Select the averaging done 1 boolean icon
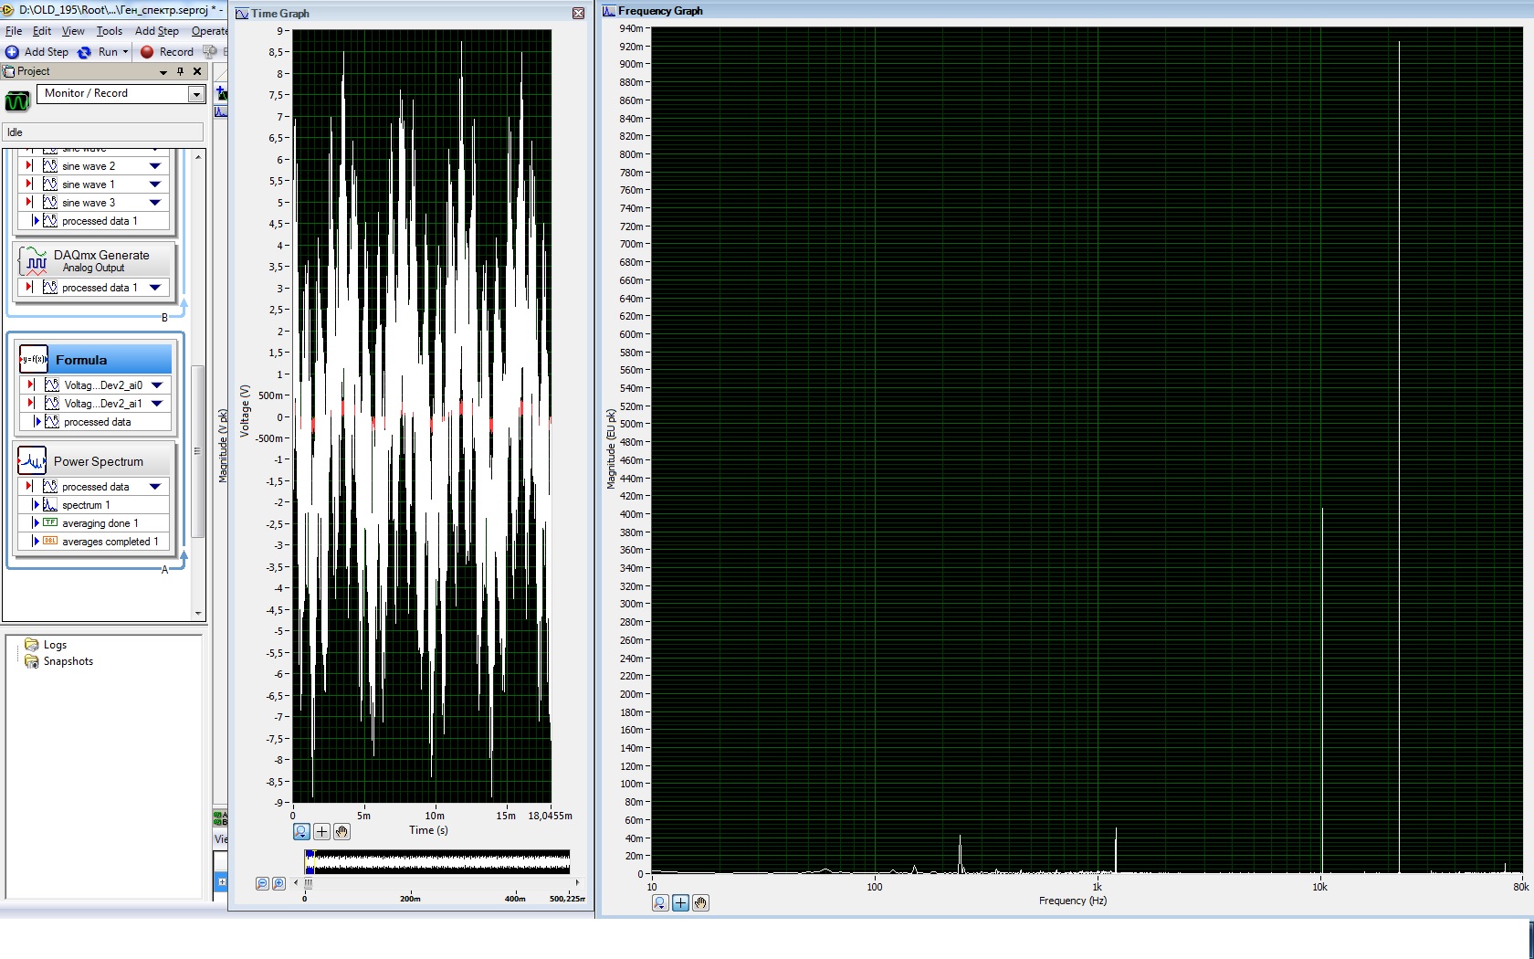1534x959 pixels. (x=50, y=523)
